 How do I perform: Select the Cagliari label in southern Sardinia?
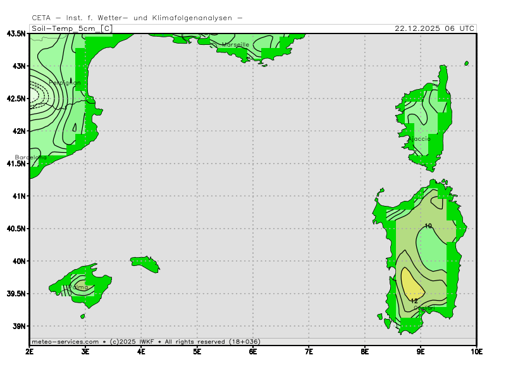(x=424, y=308)
